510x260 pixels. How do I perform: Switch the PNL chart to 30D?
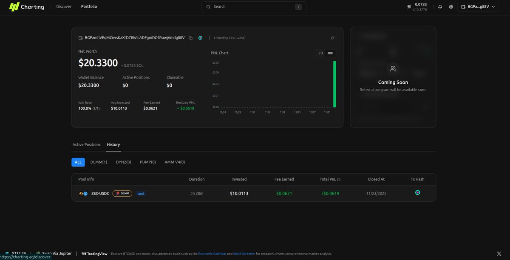click(x=330, y=53)
